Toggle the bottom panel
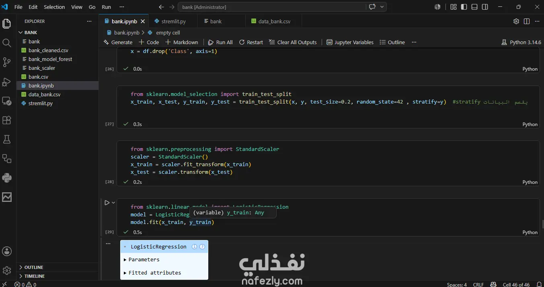 474,7
